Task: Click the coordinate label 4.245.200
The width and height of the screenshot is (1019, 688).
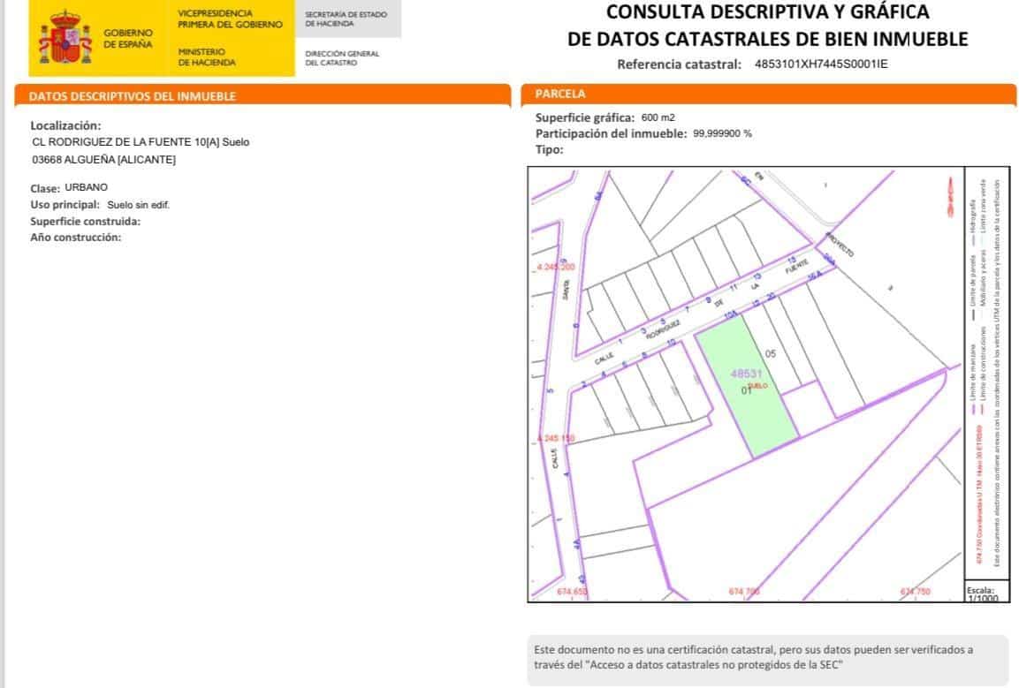Action: pos(555,265)
